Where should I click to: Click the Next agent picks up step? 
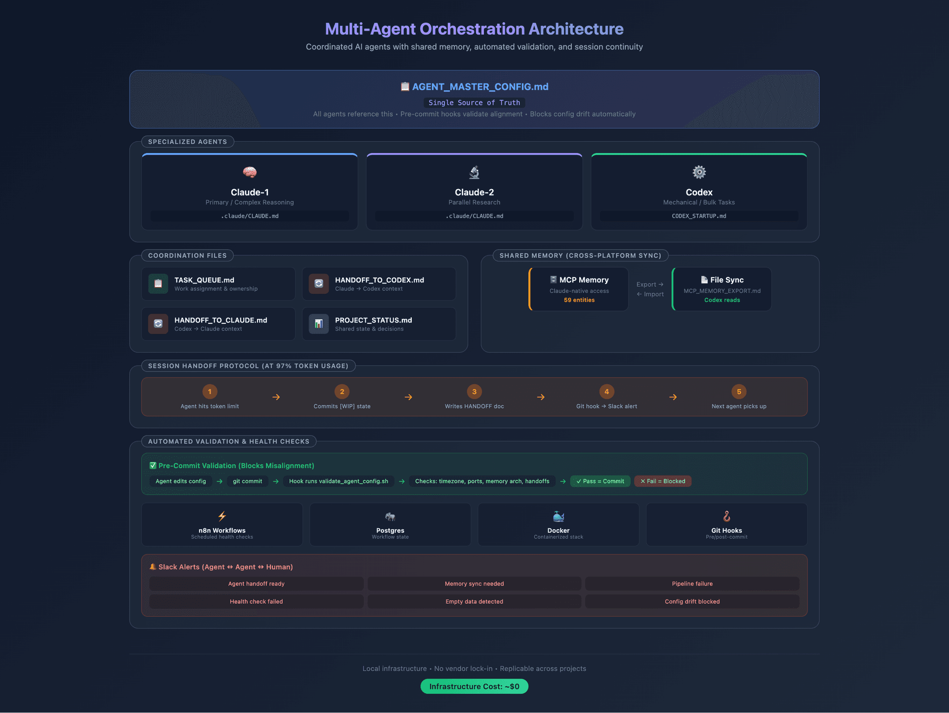click(x=739, y=397)
